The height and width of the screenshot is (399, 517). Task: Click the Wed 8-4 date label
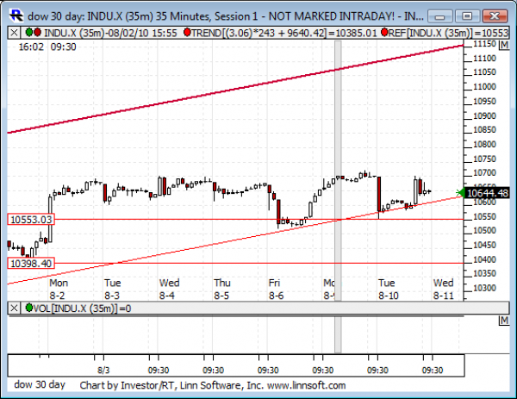pyautogui.click(x=169, y=290)
